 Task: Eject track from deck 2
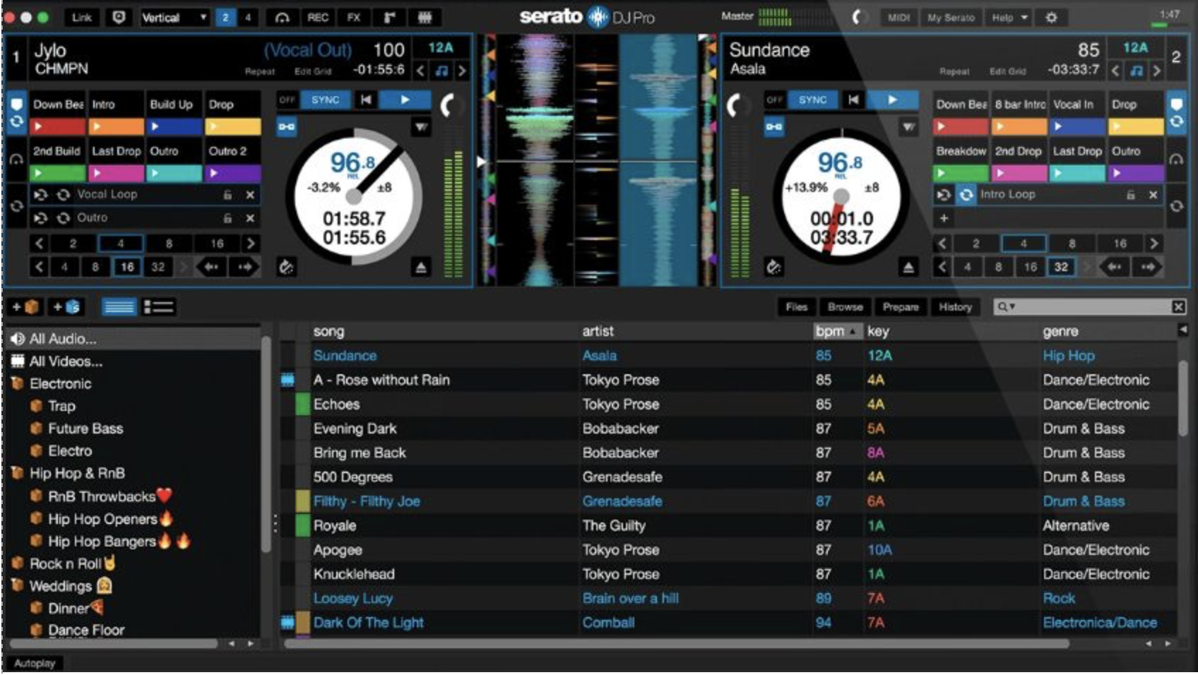click(x=908, y=268)
